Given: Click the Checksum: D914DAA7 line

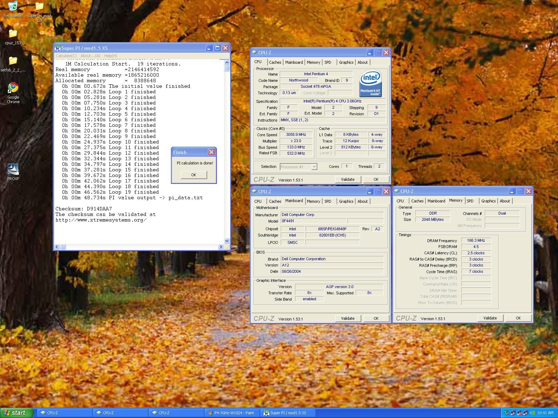Looking at the screenshot, I should [x=84, y=209].
